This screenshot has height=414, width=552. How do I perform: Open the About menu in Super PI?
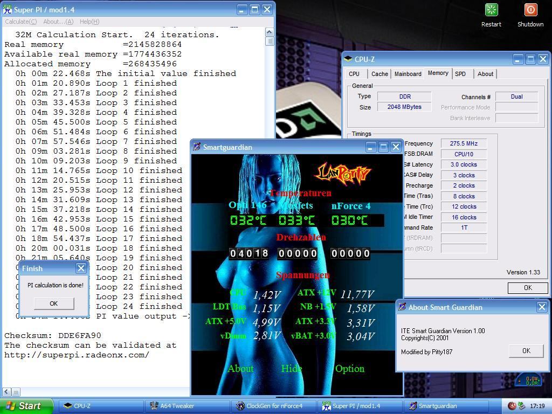pyautogui.click(x=58, y=22)
